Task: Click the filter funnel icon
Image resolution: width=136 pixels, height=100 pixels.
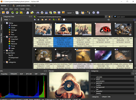Action: pyautogui.click(x=59, y=20)
